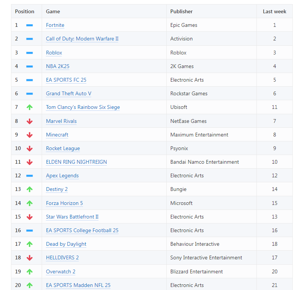This screenshot has height=290, width=300.
Task: Click red down arrow in Rocket League row
Action: (x=30, y=149)
